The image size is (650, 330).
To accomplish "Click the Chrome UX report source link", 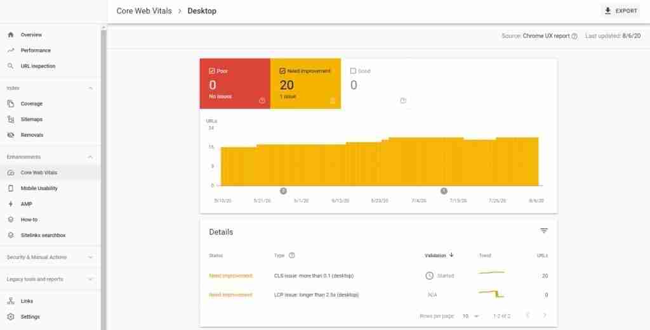I will tap(546, 36).
